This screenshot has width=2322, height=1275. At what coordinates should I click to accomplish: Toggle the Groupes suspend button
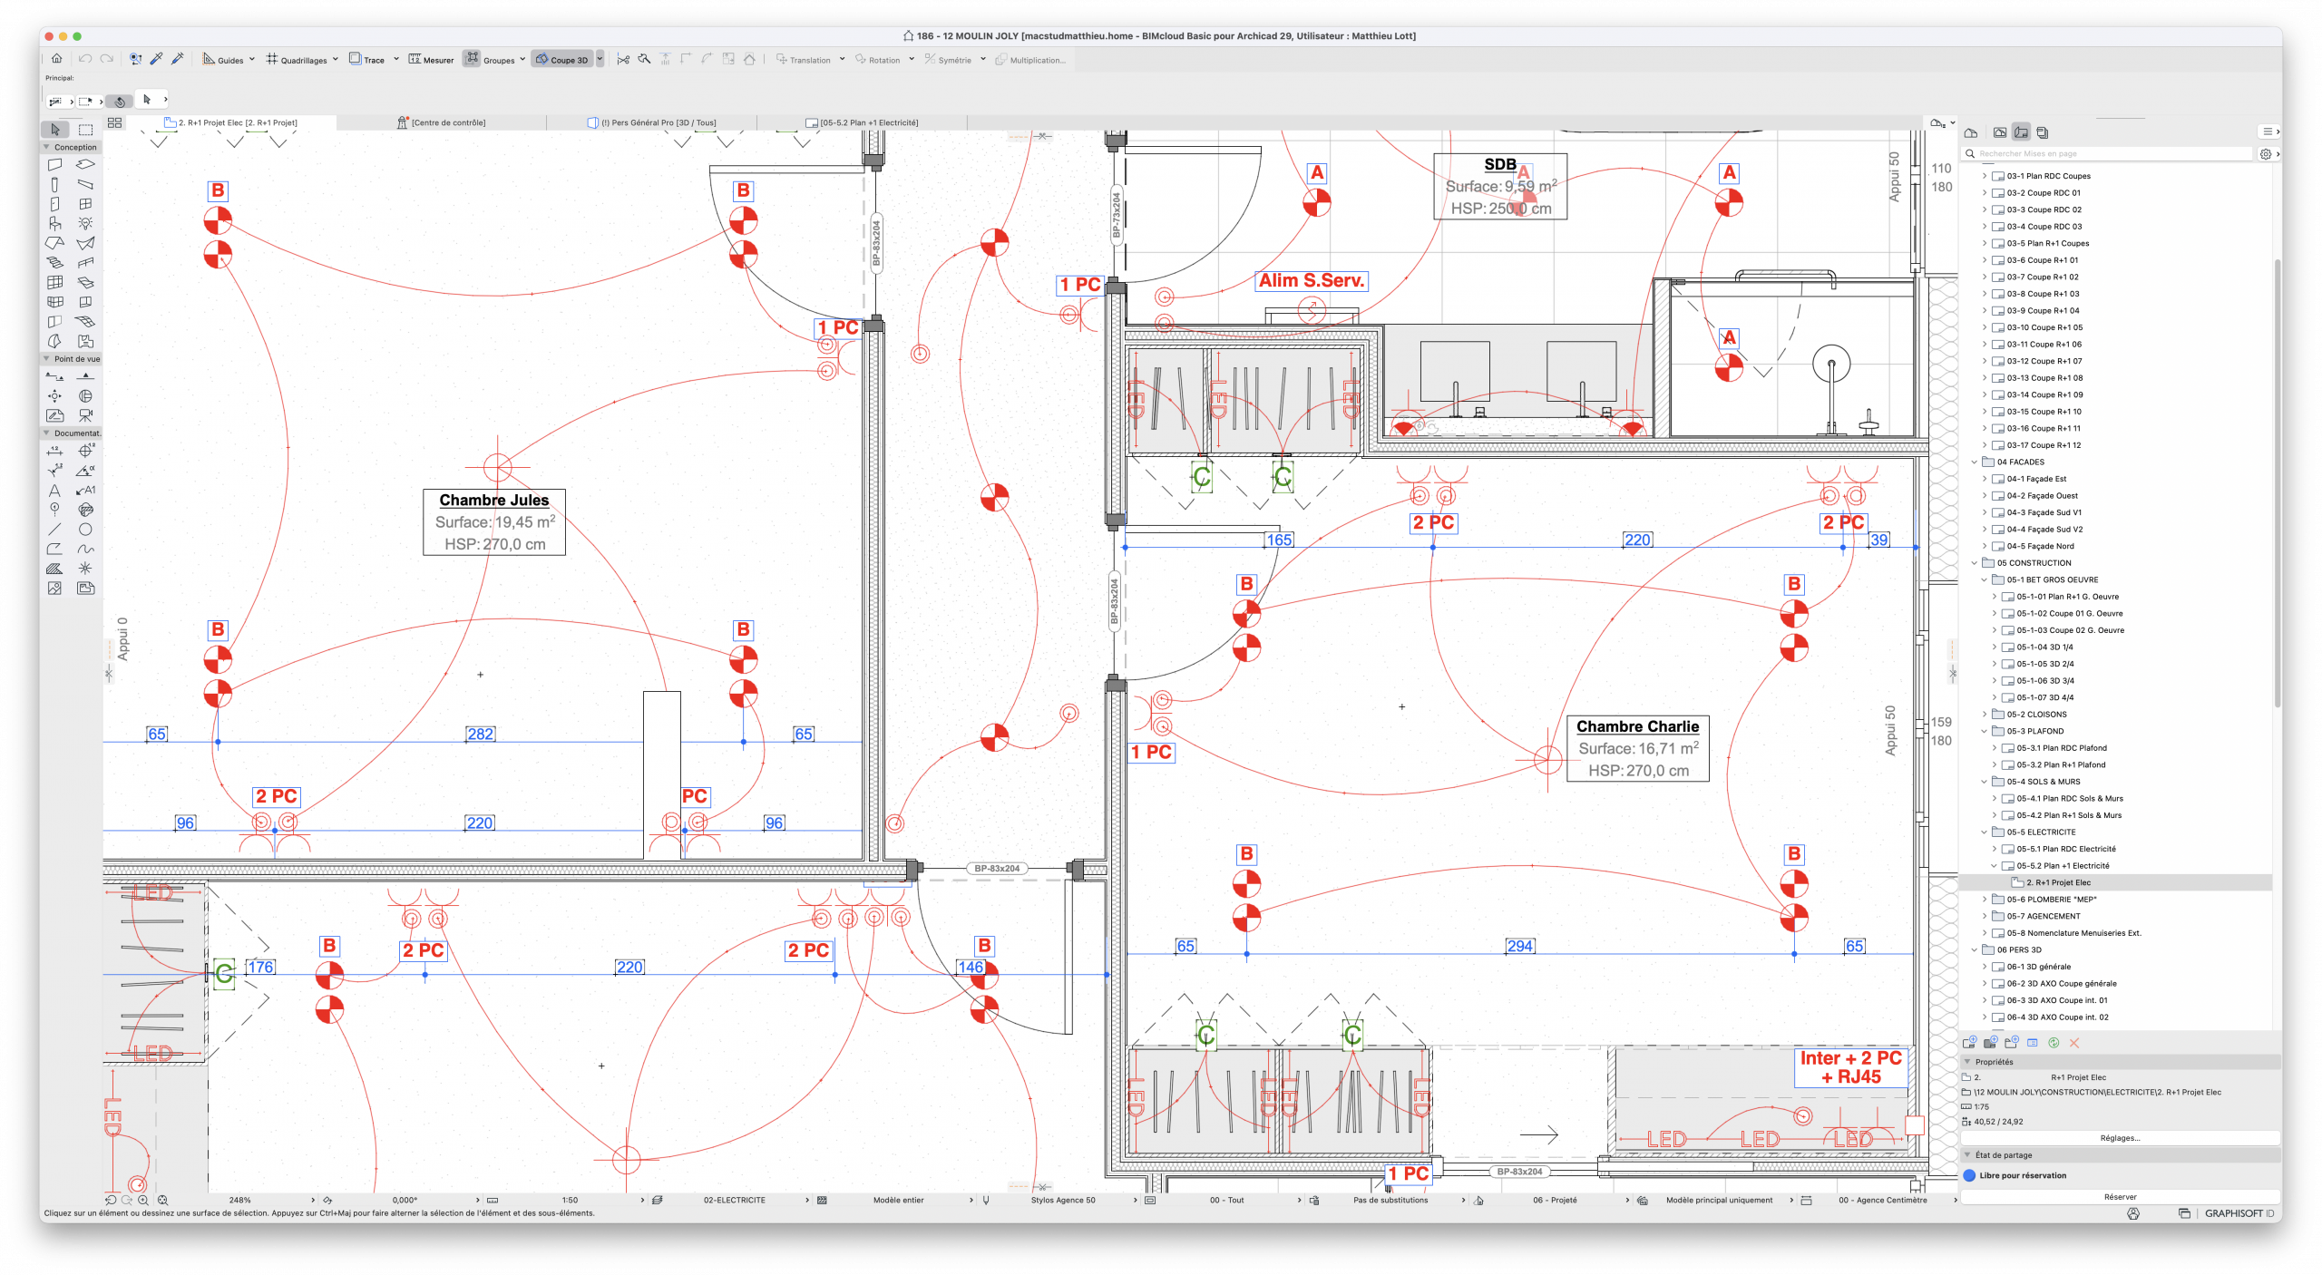(473, 60)
